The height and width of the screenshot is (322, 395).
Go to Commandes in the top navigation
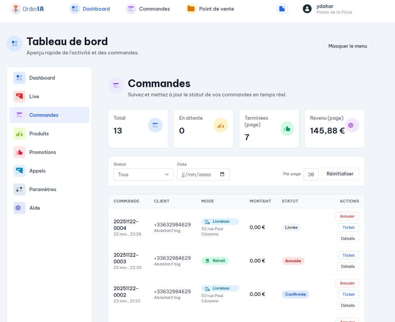pyautogui.click(x=148, y=9)
